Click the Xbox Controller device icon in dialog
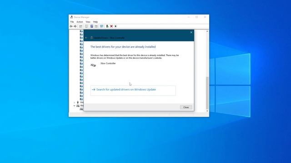This screenshot has width=291, height=163. click(x=93, y=65)
